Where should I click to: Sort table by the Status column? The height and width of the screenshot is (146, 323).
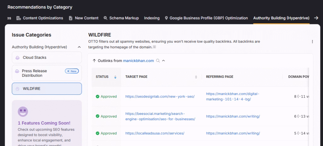click(x=115, y=77)
